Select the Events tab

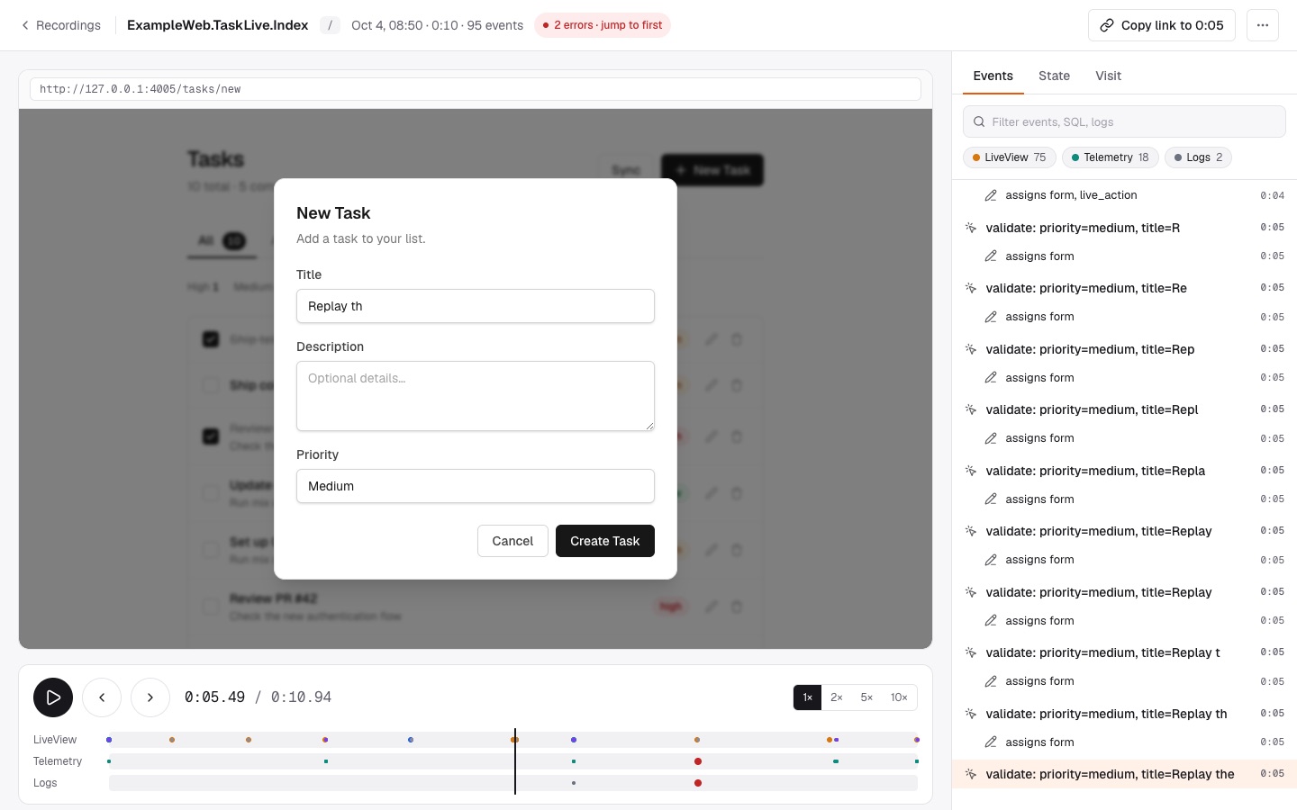(993, 76)
